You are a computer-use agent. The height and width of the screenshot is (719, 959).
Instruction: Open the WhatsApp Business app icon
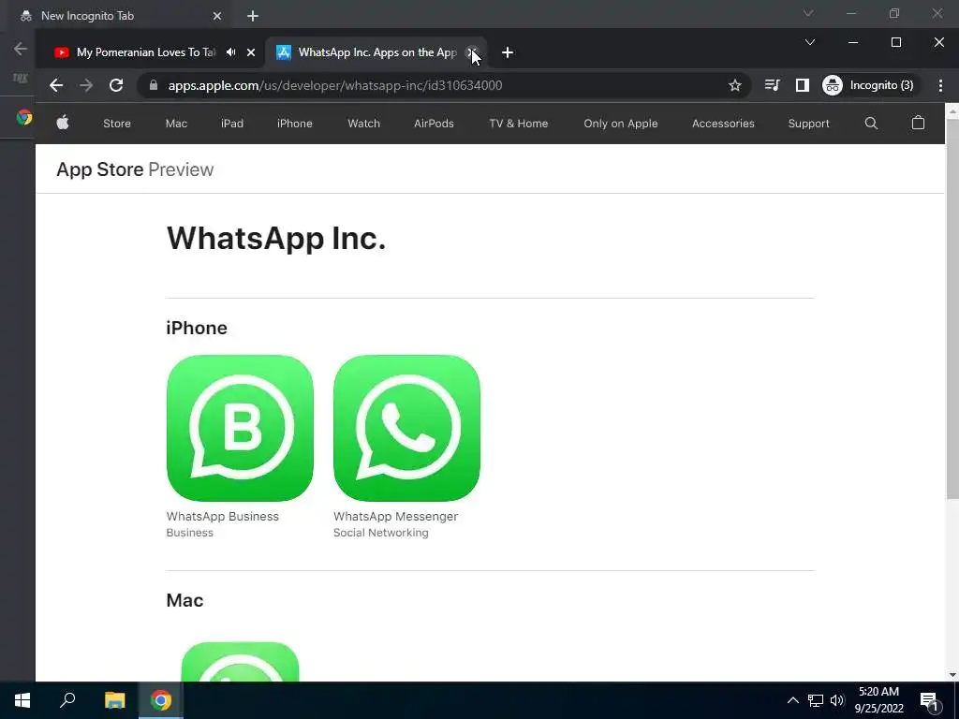(240, 428)
